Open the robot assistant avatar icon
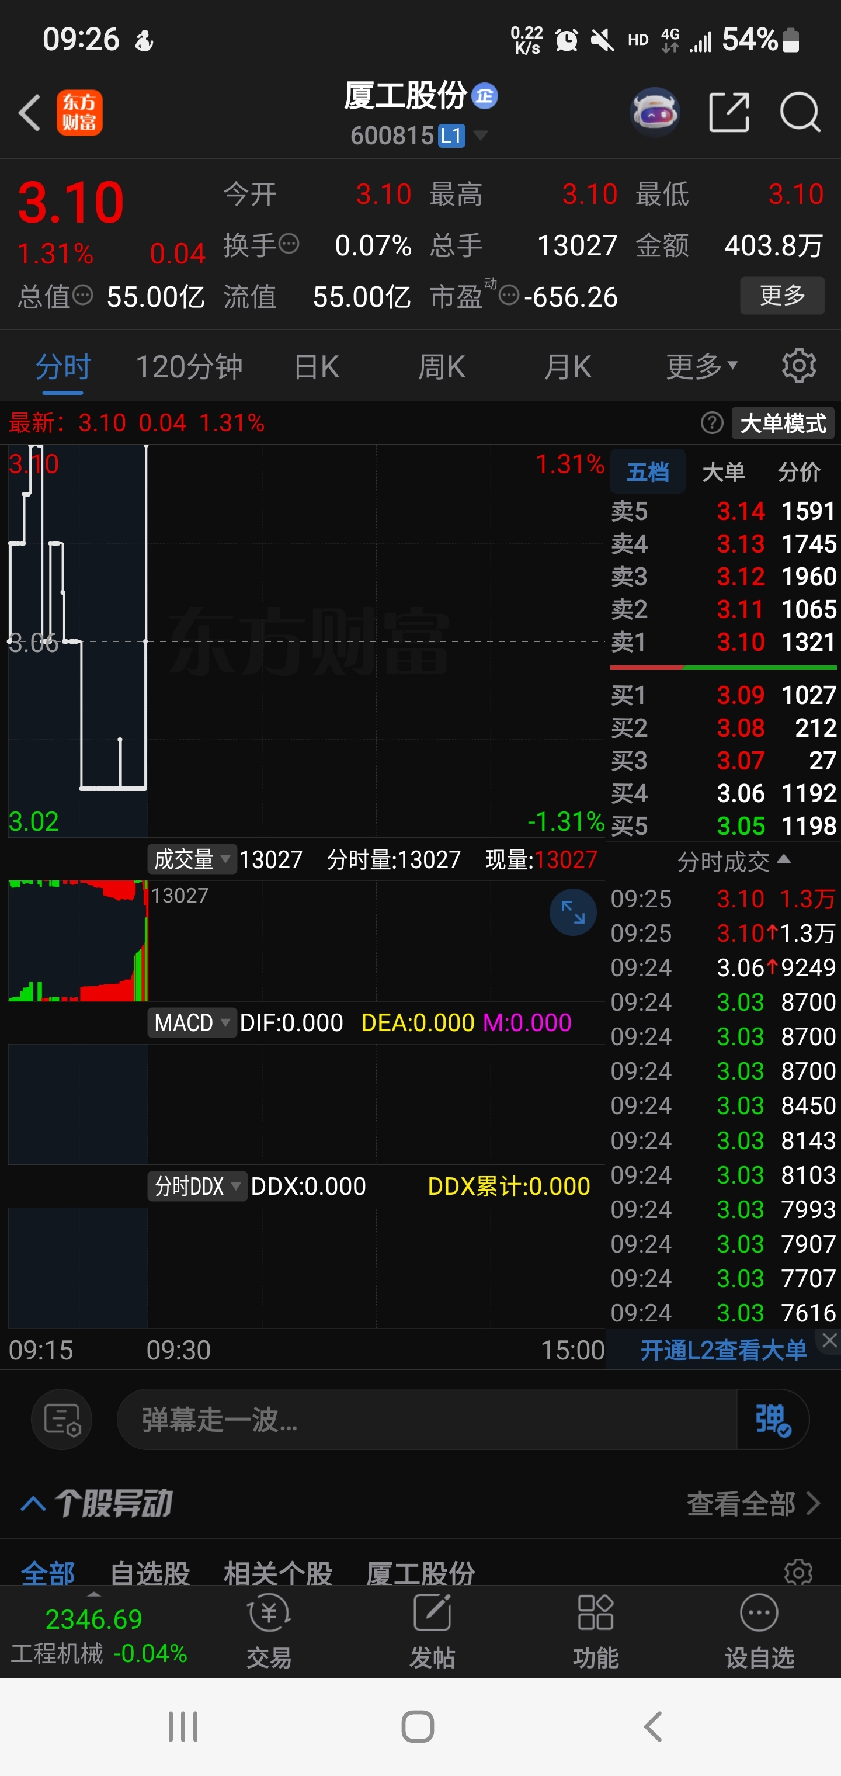 pos(655,112)
